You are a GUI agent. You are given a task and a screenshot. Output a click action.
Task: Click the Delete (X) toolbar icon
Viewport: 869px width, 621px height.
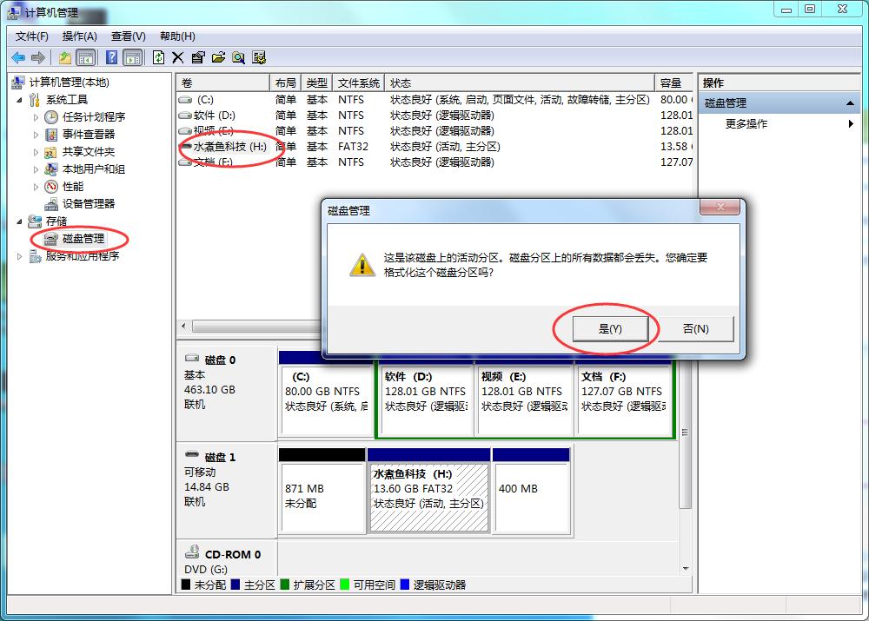click(179, 56)
